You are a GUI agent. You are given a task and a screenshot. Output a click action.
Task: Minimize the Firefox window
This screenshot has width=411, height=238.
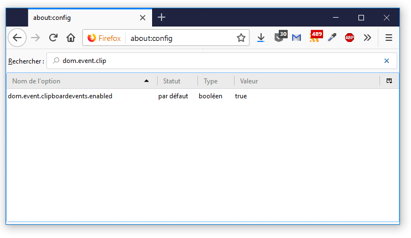(336, 18)
